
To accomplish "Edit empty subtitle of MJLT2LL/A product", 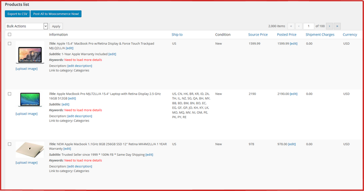I will pos(65,104).
